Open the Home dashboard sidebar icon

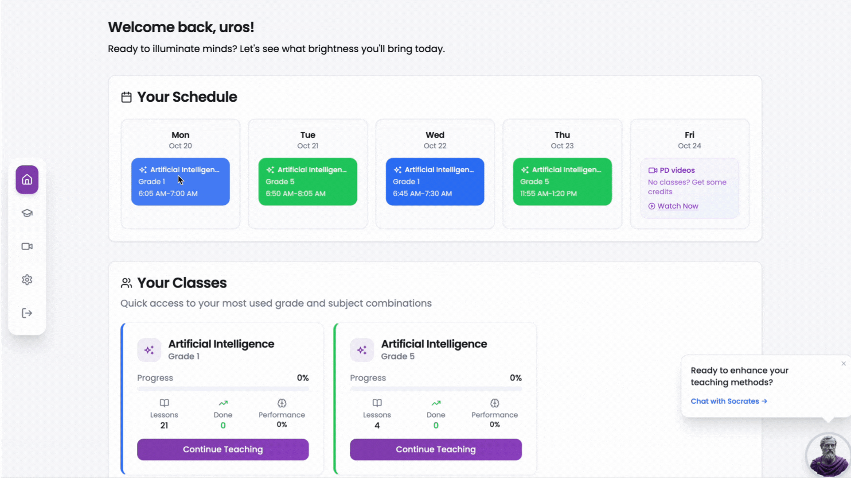point(27,180)
